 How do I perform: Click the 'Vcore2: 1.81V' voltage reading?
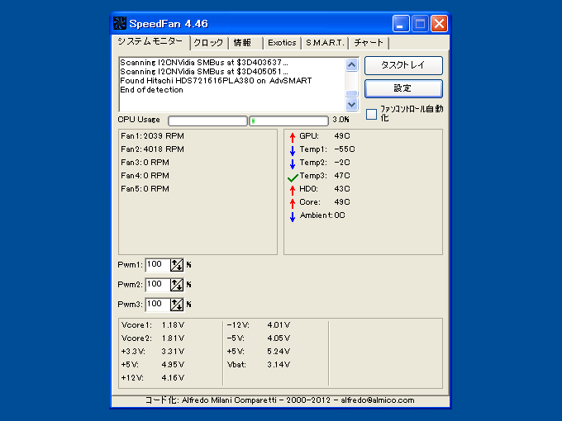tap(153, 338)
